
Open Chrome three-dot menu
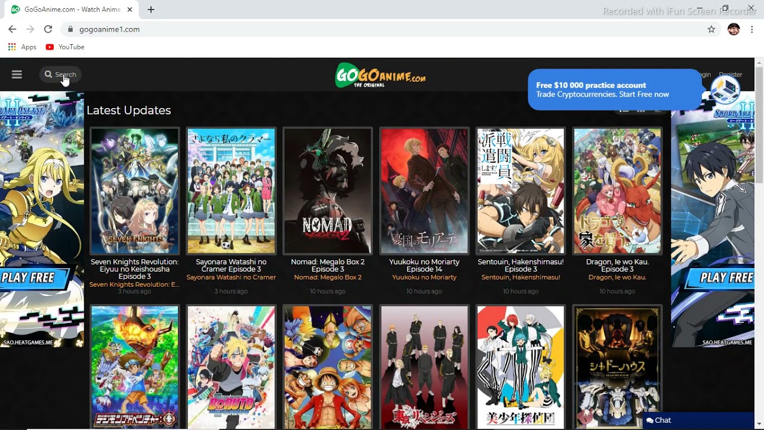tap(752, 29)
